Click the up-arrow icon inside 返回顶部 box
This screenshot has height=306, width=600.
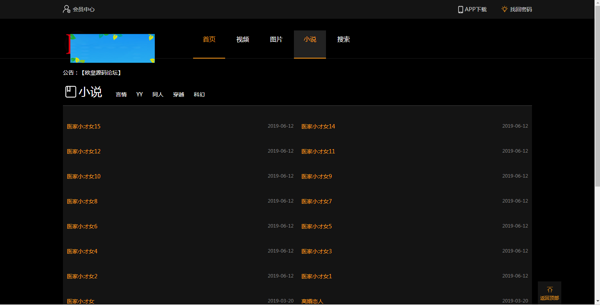click(550, 290)
